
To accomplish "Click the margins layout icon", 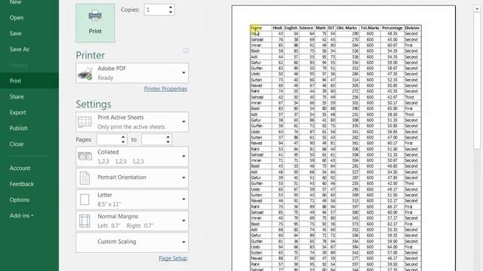I will click(85, 221).
